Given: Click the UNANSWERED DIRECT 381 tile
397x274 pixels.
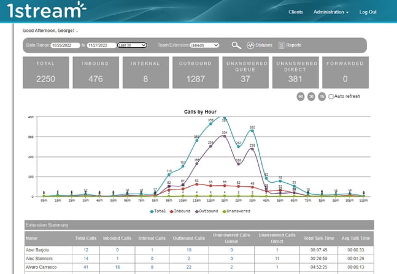Looking at the screenshot, I should point(296,72).
